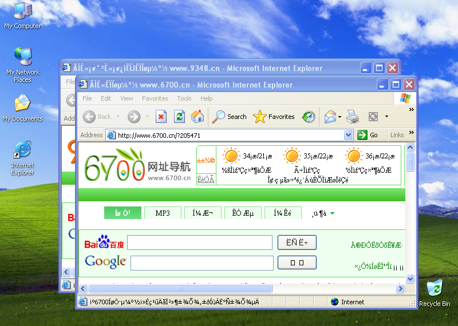Open the Forward history dropdown arrow
Viewport: 458px width, 326px height.
tap(147, 117)
